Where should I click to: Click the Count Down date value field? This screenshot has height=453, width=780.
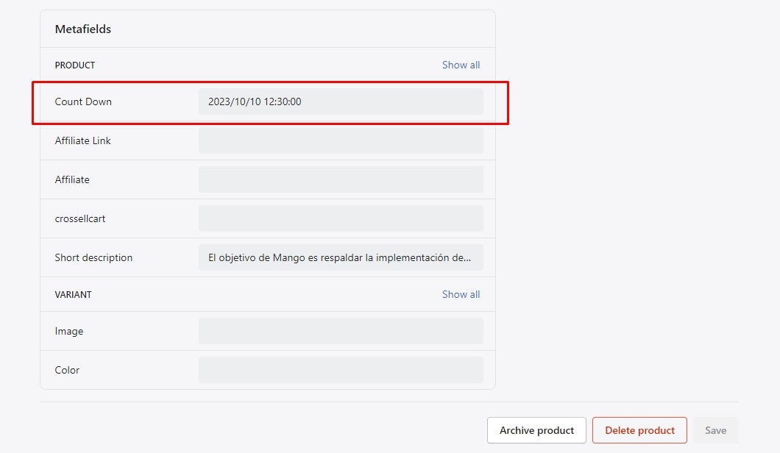pyautogui.click(x=341, y=101)
